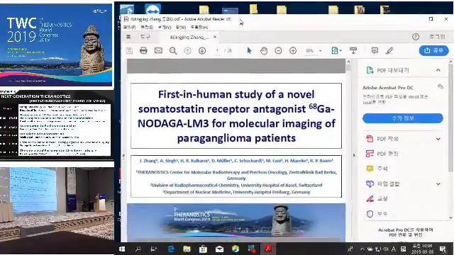Open the magnifier find-text tool

(x=173, y=51)
